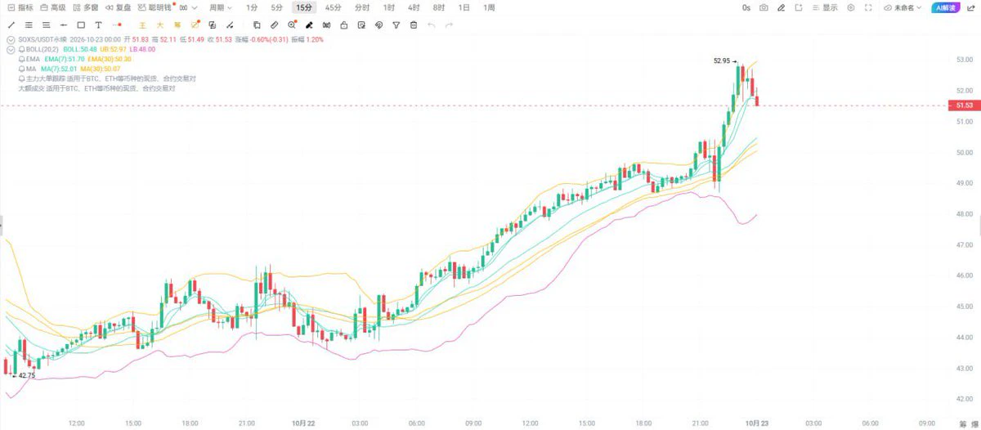The width and height of the screenshot is (981, 430).
Task: Take a chart snapshot with camera icon
Action: (x=764, y=7)
